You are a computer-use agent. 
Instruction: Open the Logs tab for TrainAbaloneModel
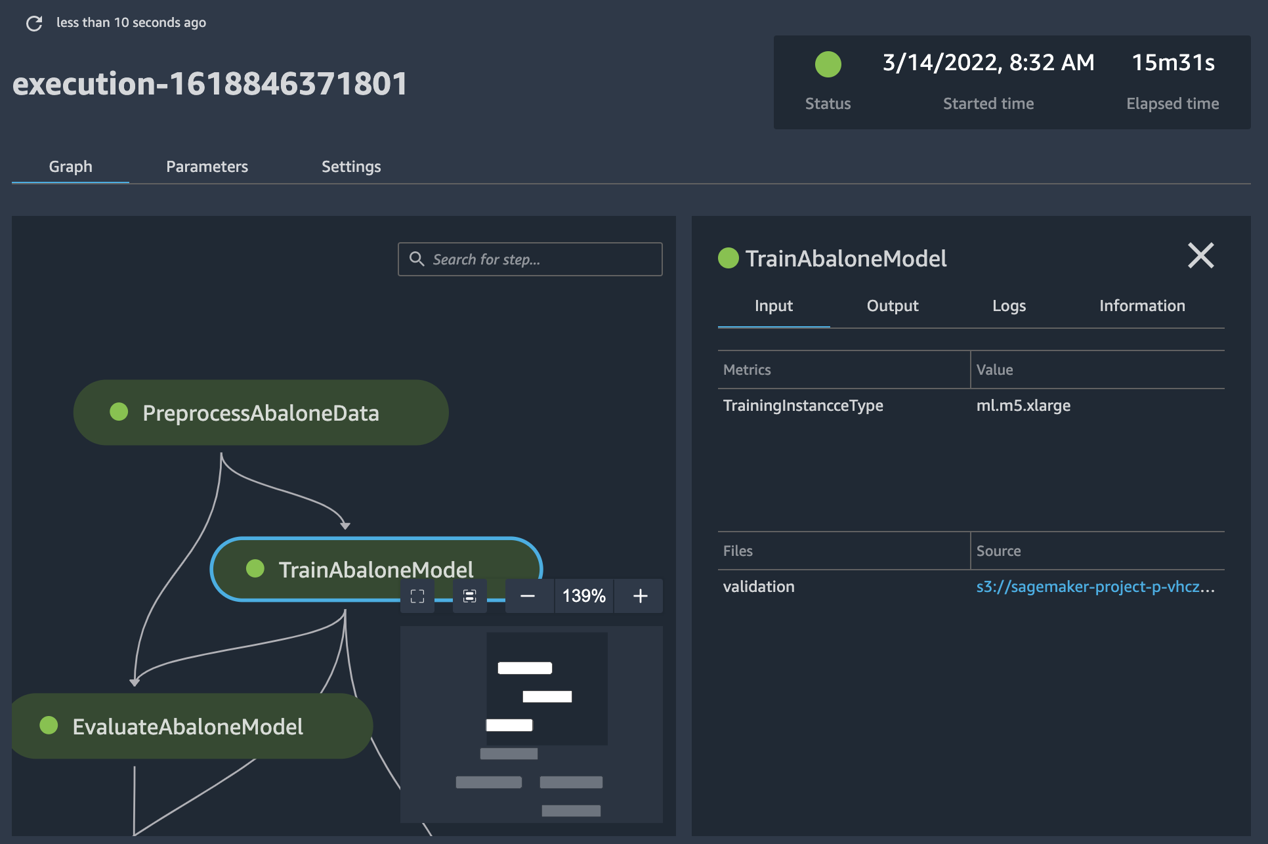(x=1009, y=305)
